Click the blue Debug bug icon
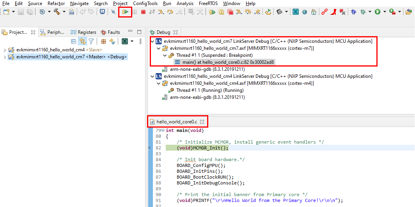Viewport: 415px width, 207px height. click(x=353, y=12)
